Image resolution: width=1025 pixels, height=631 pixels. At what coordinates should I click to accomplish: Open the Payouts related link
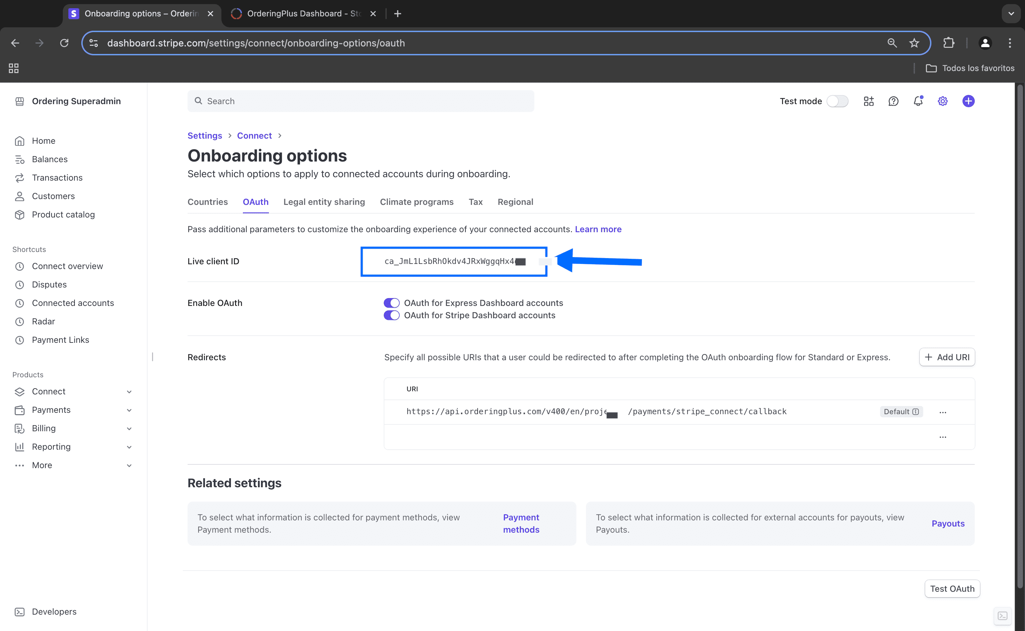(x=948, y=523)
